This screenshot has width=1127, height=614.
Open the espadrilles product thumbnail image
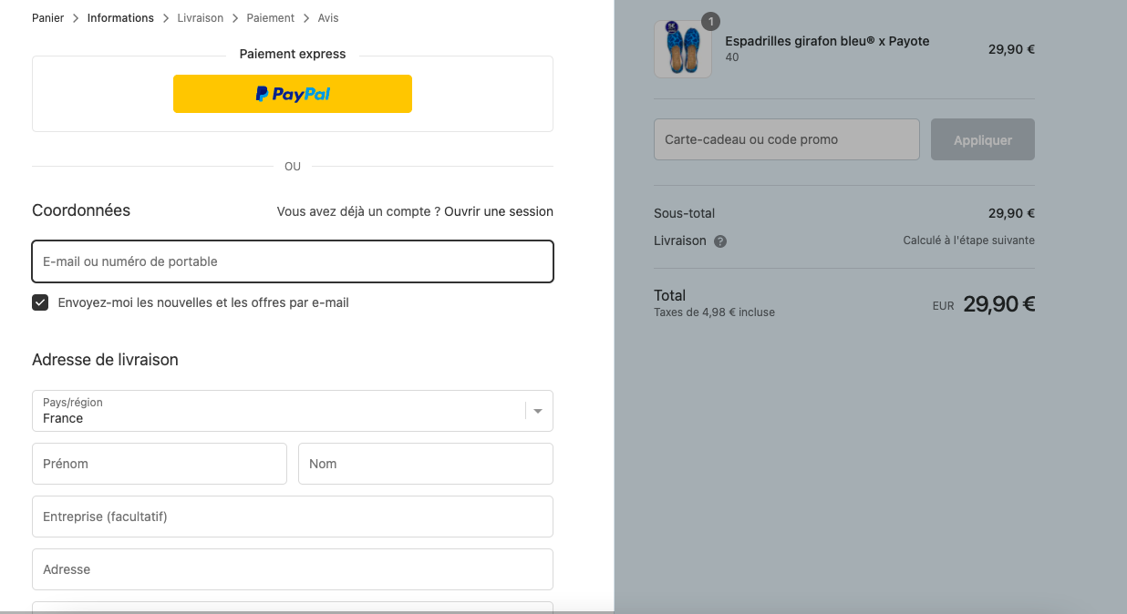683,49
